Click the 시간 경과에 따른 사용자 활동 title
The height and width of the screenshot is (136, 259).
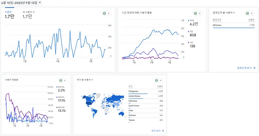pos(137,13)
